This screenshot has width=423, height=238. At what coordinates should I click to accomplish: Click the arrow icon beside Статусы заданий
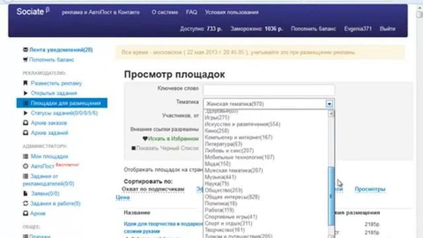25,113
